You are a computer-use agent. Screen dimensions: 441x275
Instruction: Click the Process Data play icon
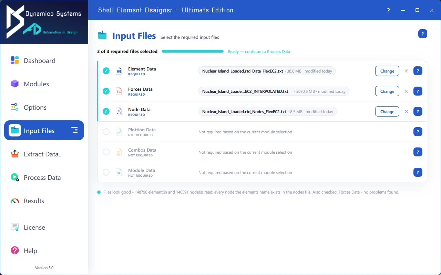click(x=15, y=177)
